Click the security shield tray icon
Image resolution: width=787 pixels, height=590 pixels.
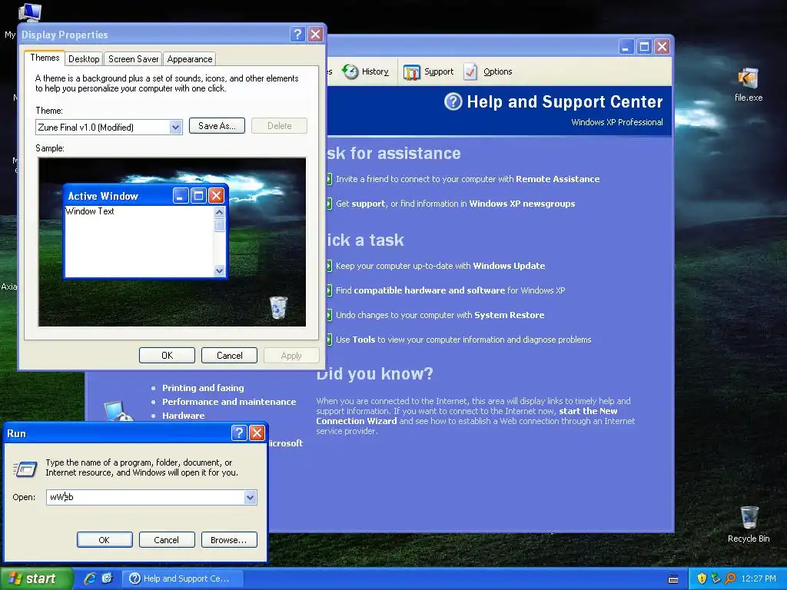[702, 578]
